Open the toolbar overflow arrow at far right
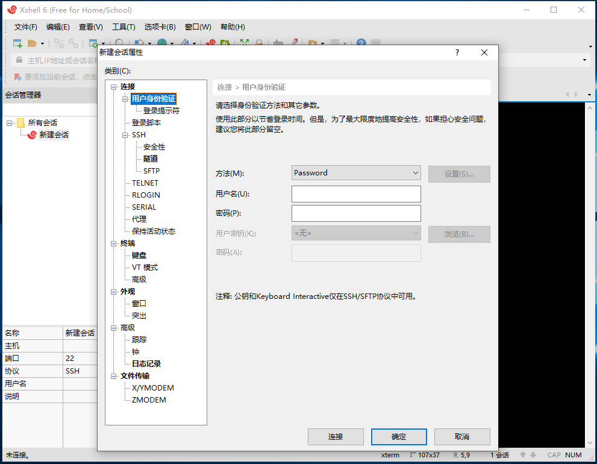 [590, 47]
